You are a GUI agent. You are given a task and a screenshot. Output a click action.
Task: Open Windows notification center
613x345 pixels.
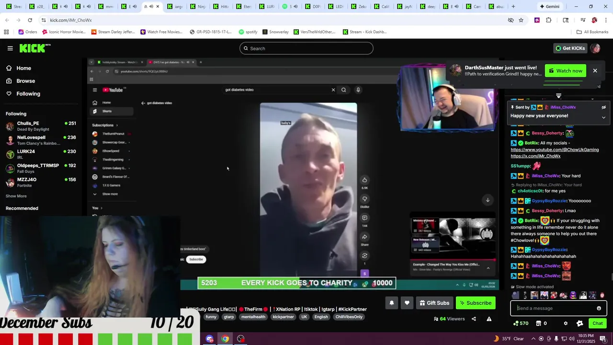pos(602,339)
